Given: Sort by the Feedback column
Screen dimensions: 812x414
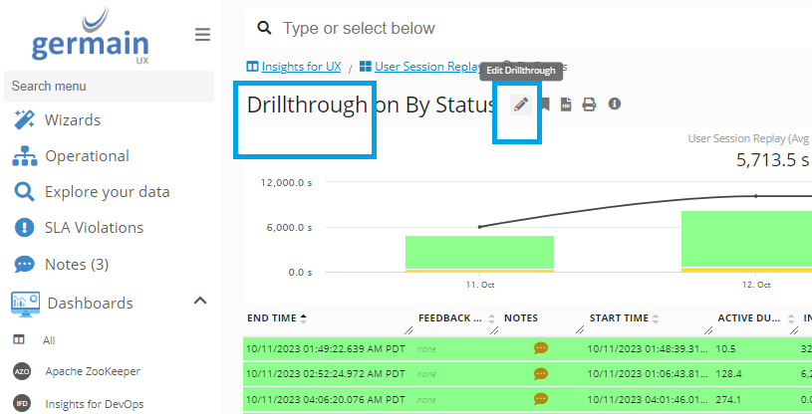Looking at the screenshot, I should (x=456, y=318).
